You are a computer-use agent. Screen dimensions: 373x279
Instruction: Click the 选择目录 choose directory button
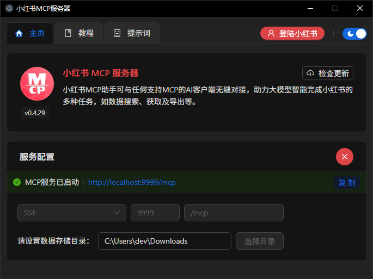[260, 241]
